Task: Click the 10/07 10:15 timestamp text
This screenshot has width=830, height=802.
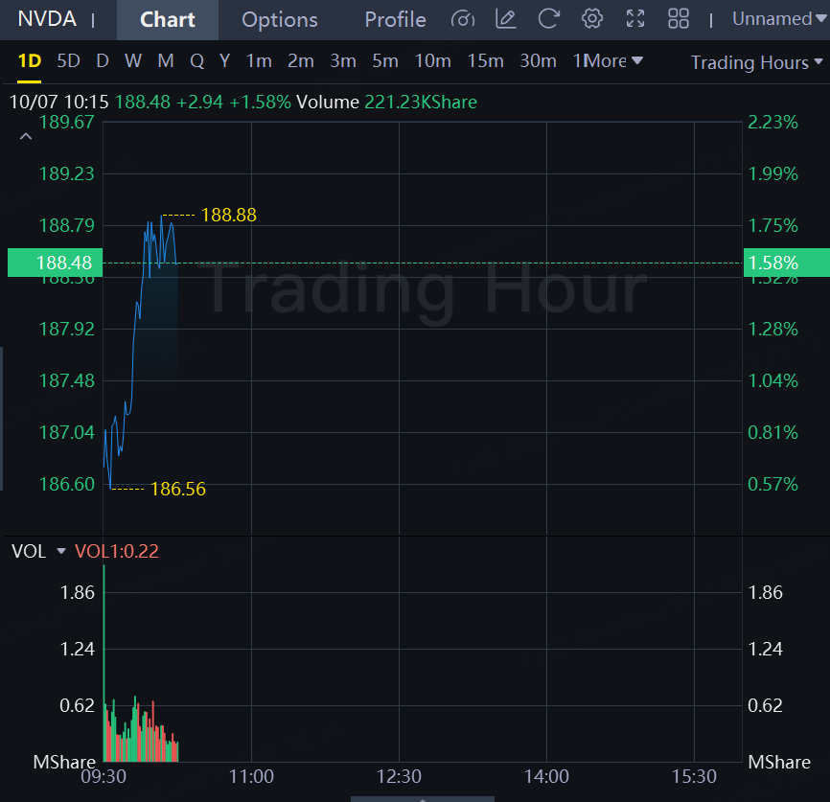Action: click(59, 102)
